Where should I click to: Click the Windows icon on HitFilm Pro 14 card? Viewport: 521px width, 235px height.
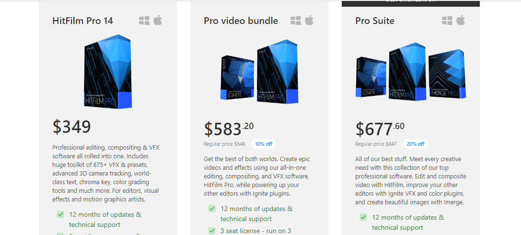[x=144, y=21]
